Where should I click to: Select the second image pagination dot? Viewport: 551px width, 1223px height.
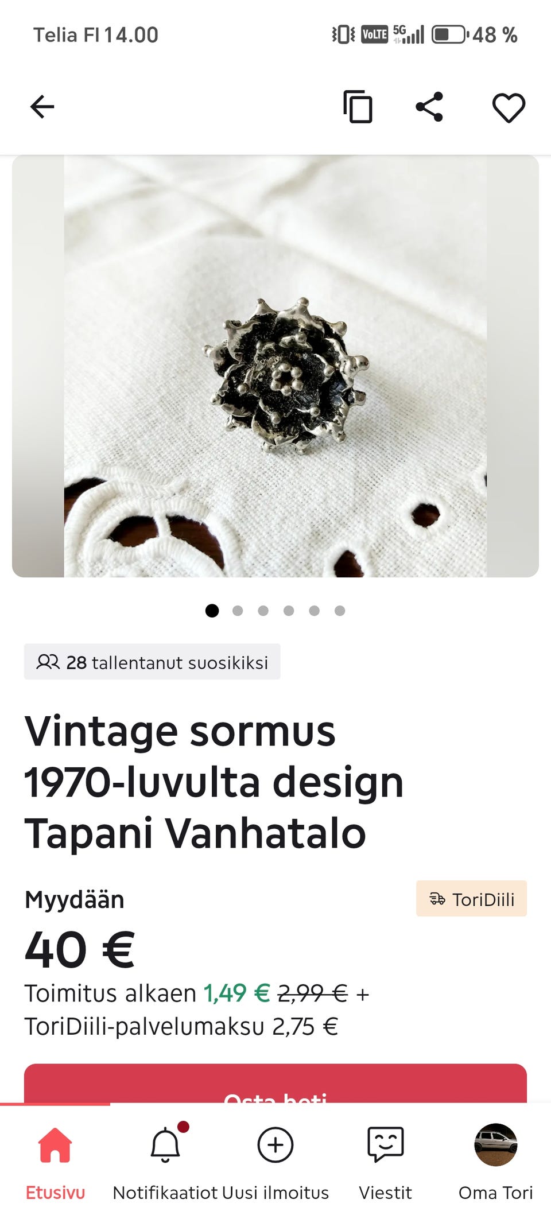click(x=238, y=611)
